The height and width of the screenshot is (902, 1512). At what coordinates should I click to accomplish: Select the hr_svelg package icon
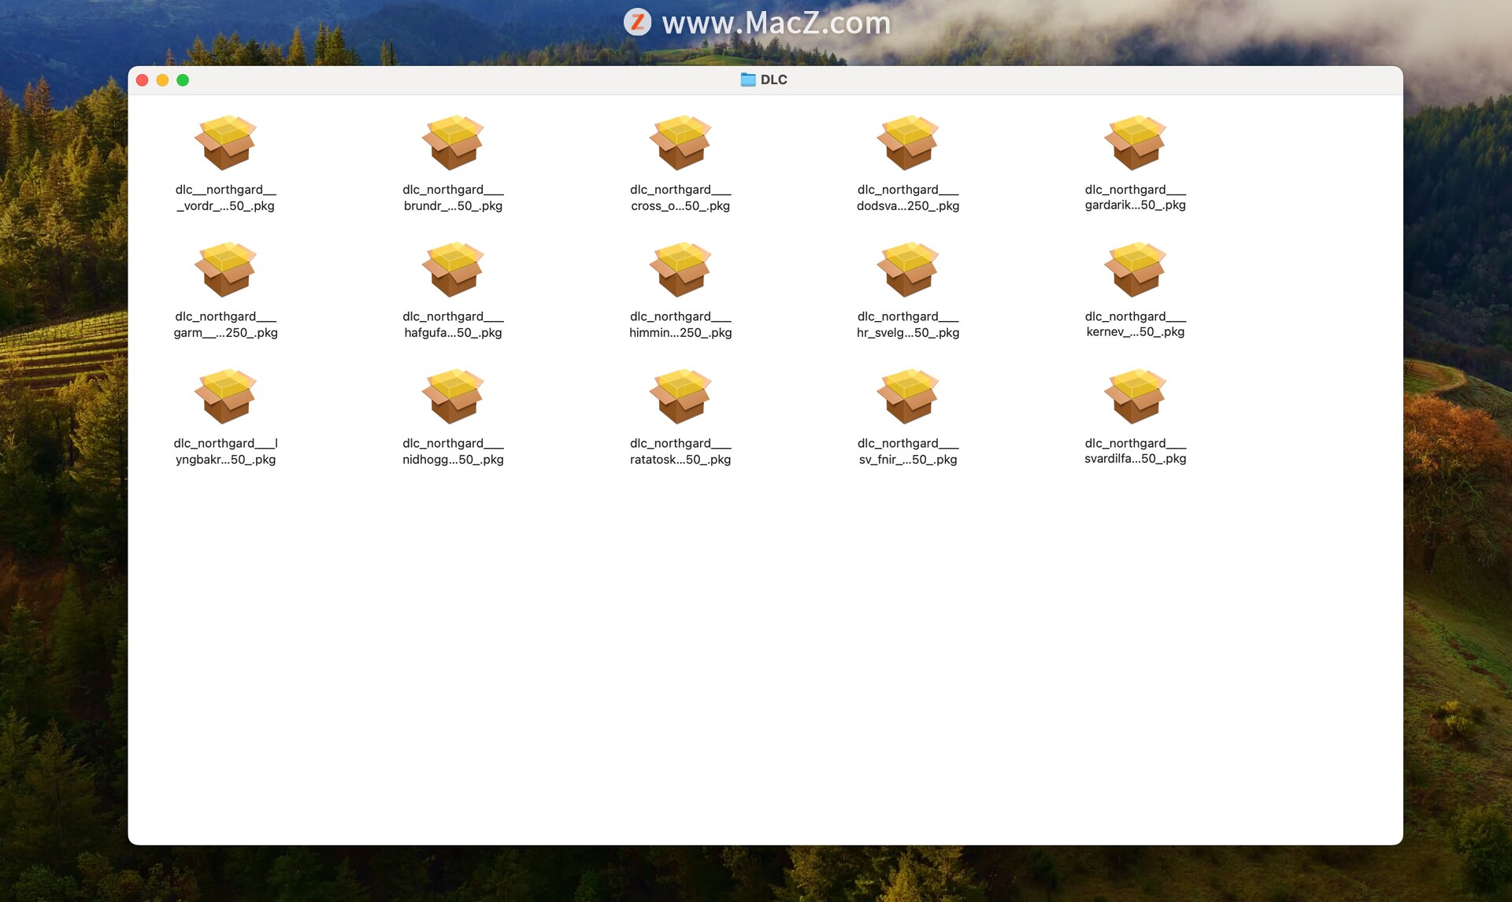908,269
